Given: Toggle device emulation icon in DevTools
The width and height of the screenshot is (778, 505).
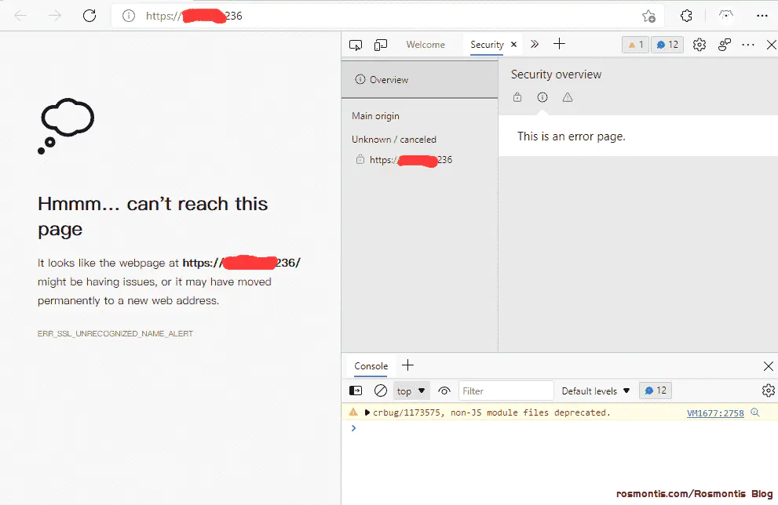Looking at the screenshot, I should [x=381, y=45].
